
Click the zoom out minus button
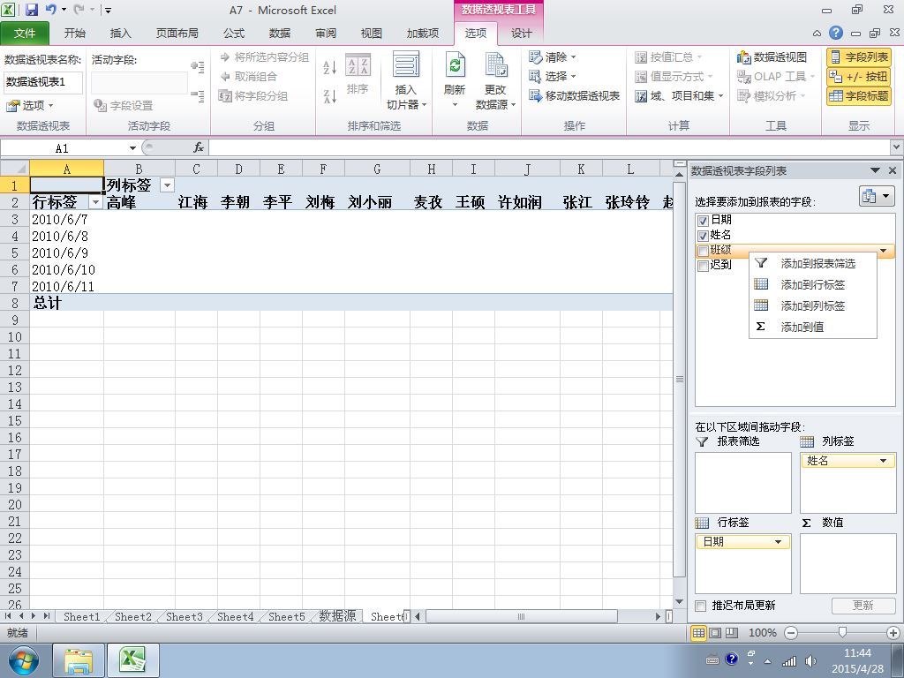791,633
